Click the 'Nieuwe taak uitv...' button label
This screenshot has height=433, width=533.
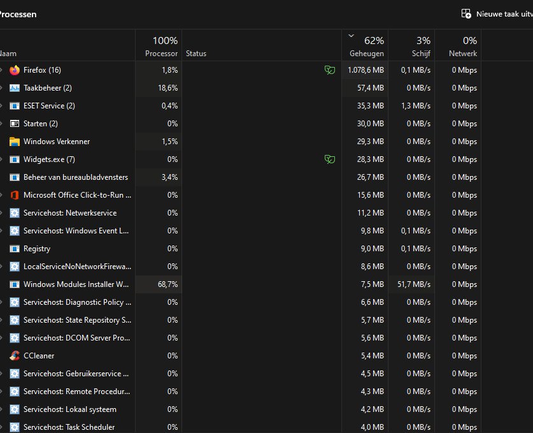504,14
